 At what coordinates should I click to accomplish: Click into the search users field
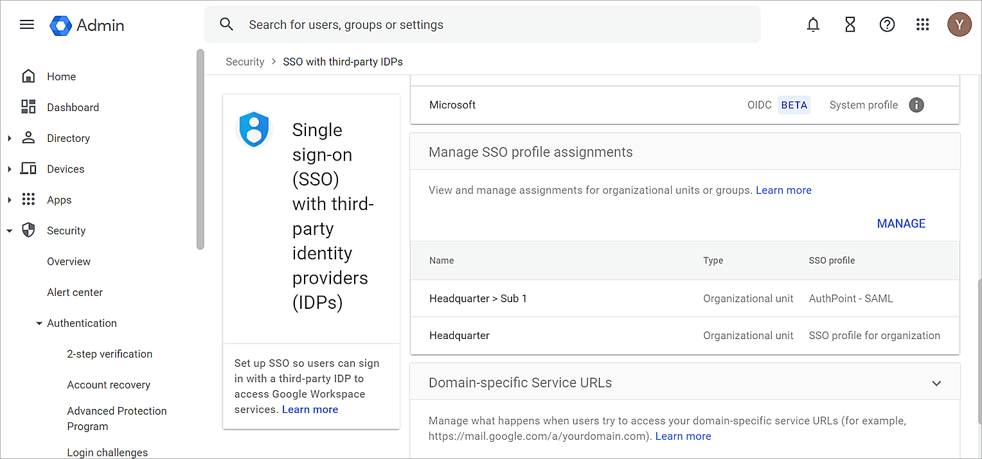(x=482, y=25)
